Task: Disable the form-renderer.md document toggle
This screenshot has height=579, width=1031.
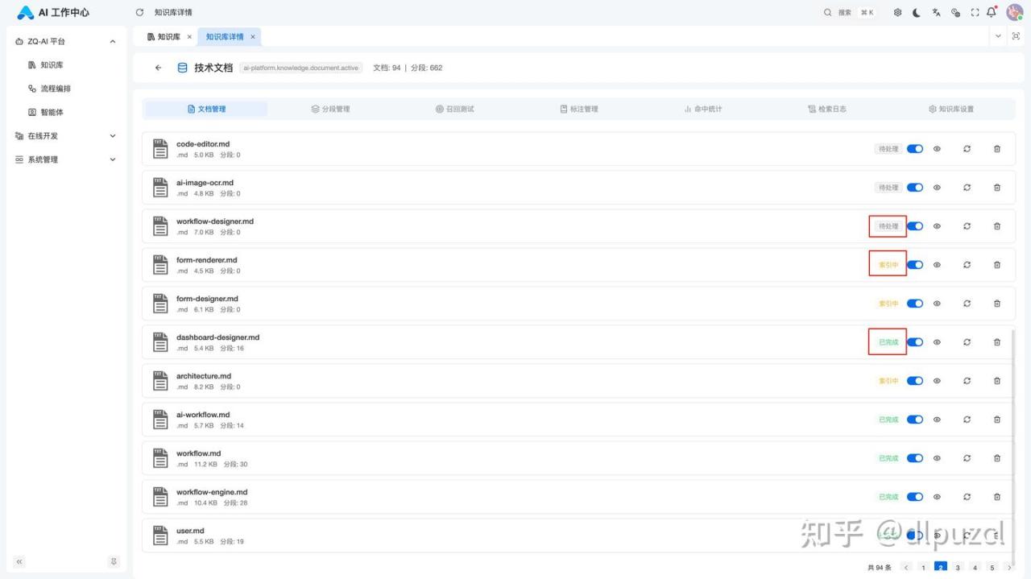Action: (x=915, y=265)
